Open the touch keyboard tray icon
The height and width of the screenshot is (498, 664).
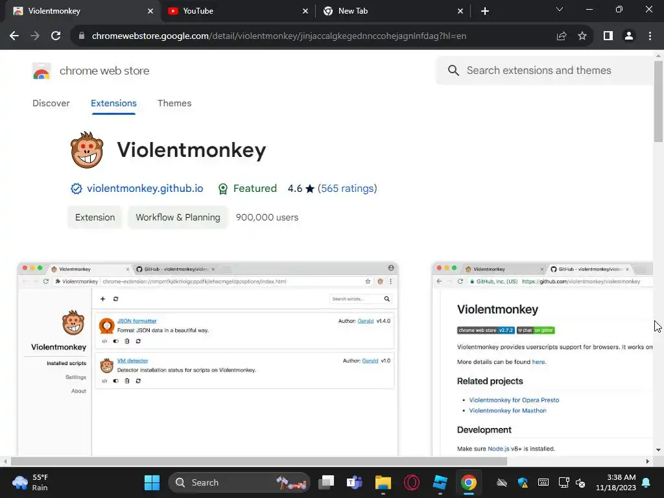pos(543,482)
